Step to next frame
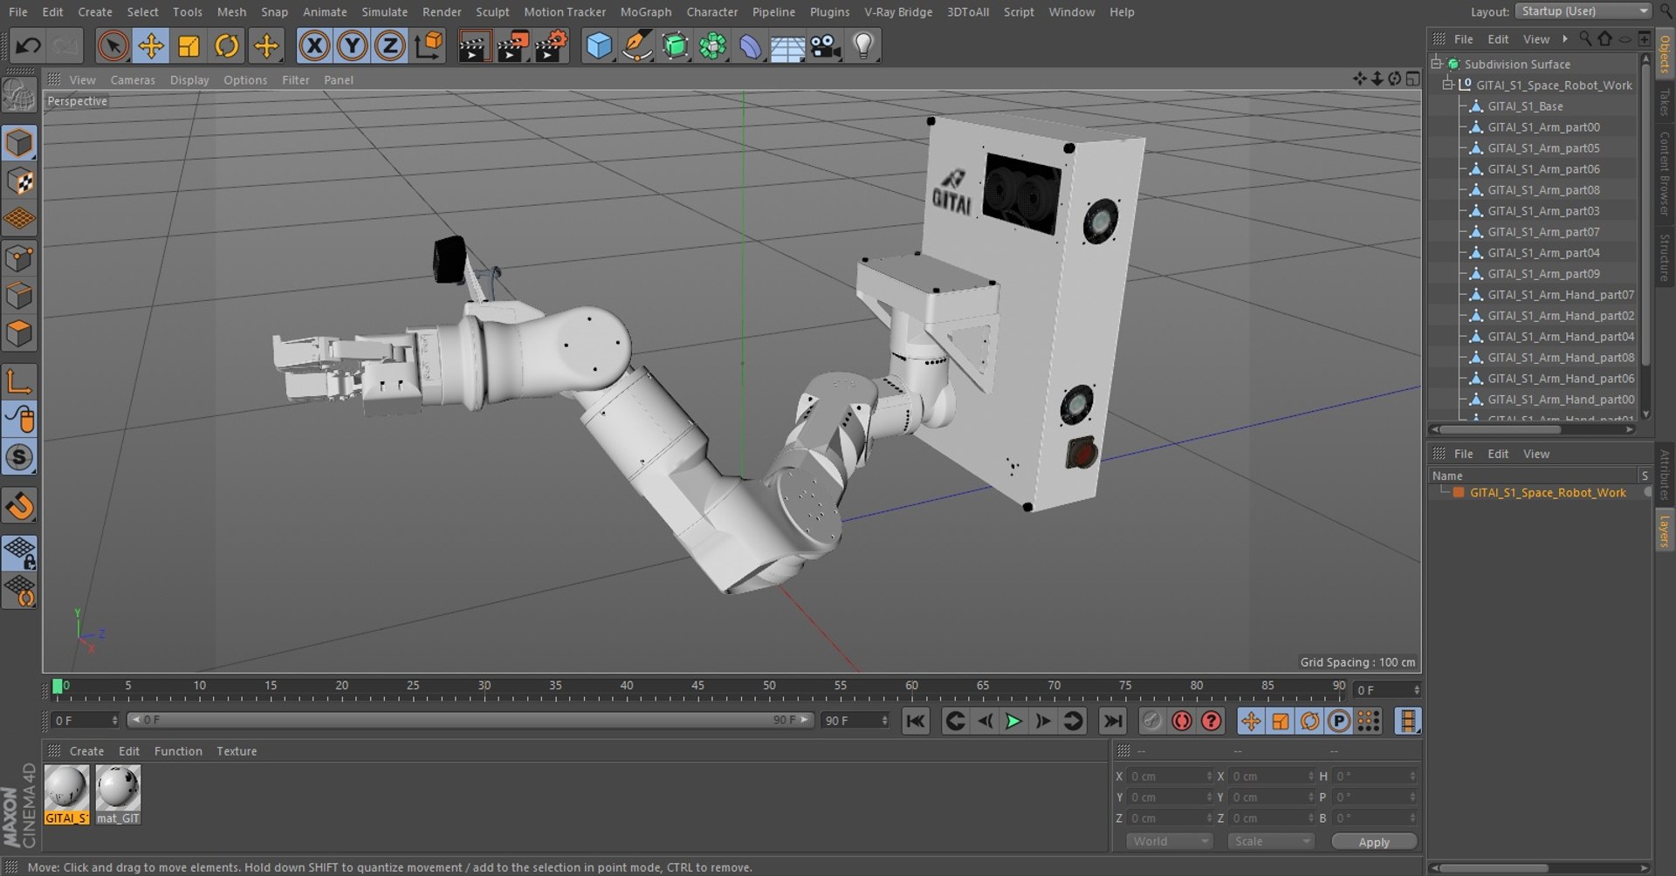Image resolution: width=1676 pixels, height=876 pixels. (x=1043, y=722)
